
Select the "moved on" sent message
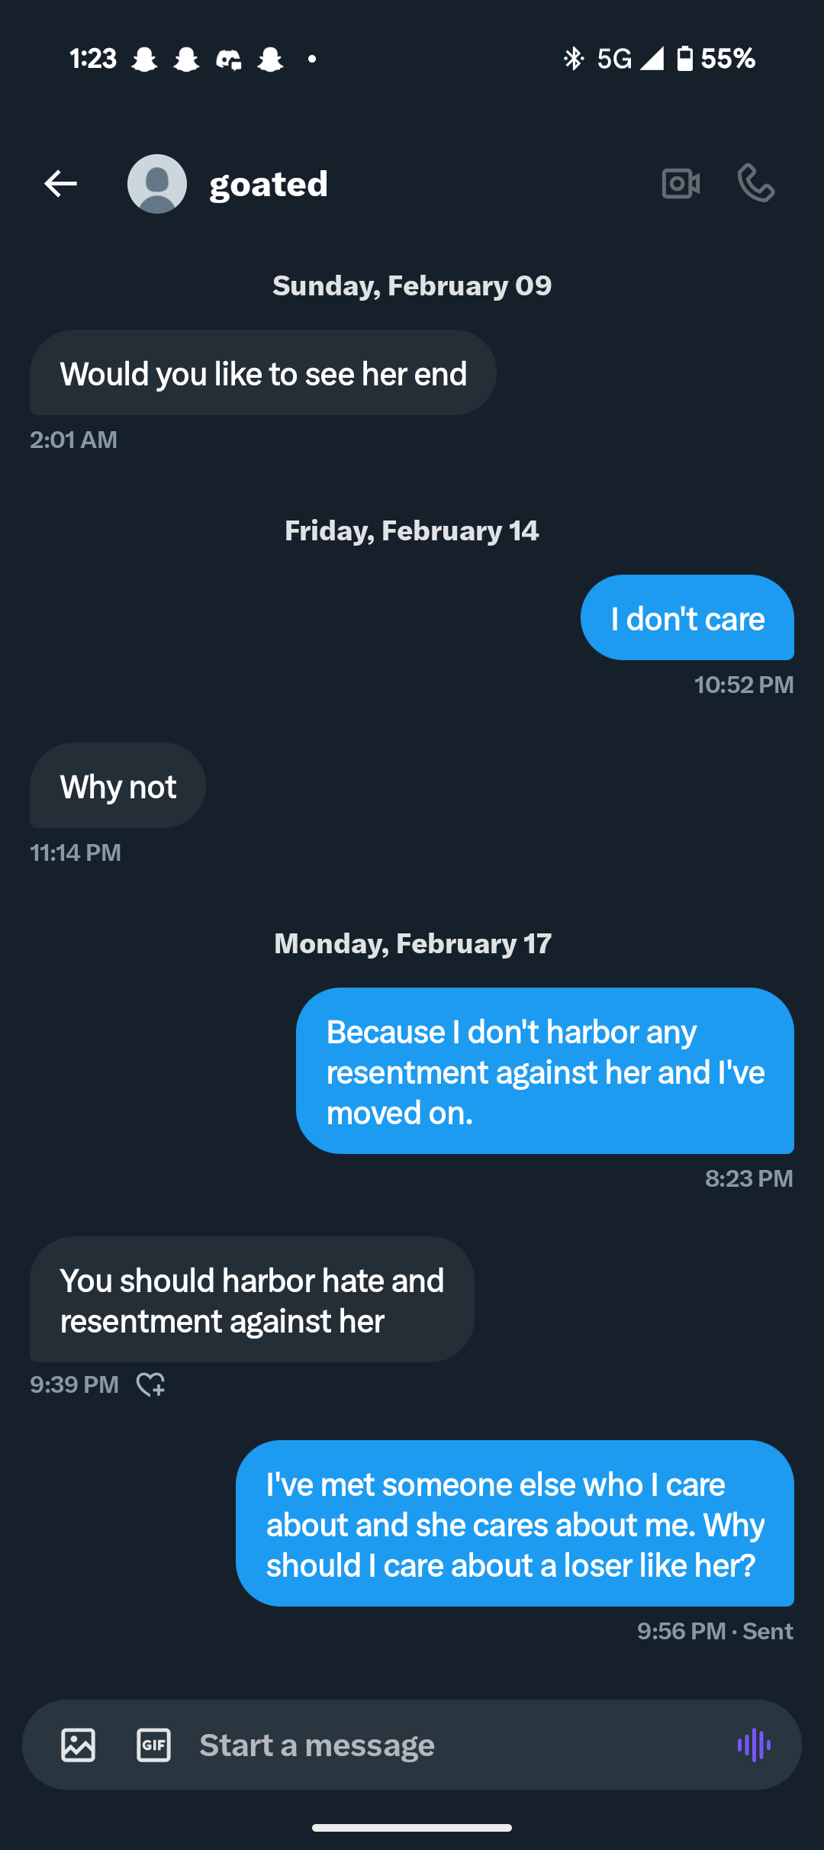click(x=545, y=1071)
